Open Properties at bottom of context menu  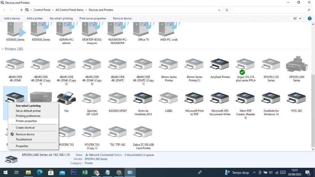(33, 146)
